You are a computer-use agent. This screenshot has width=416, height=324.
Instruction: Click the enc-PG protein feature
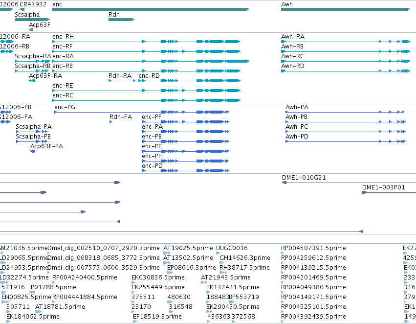(x=142, y=112)
